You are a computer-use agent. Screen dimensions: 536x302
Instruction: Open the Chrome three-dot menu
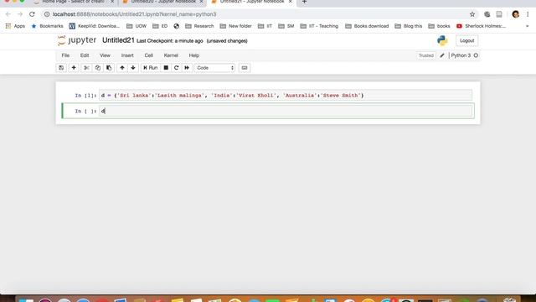coord(528,14)
